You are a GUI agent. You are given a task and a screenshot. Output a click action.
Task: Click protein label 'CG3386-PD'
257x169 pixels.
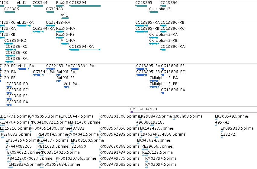click(17, 84)
